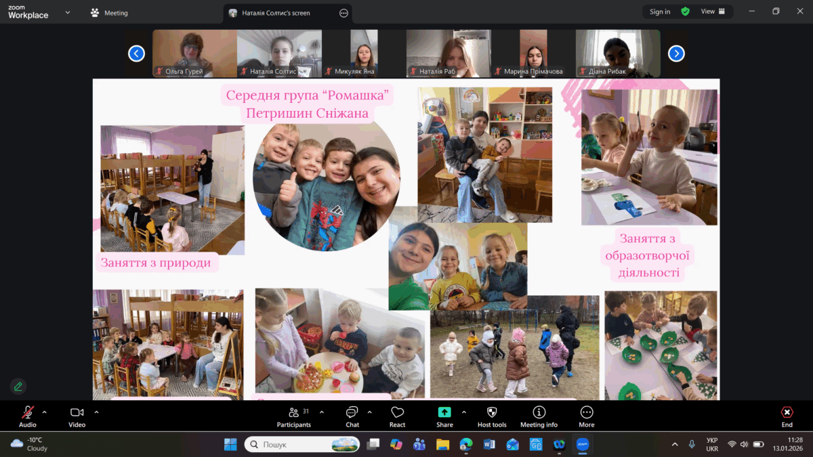The width and height of the screenshot is (813, 457).
Task: Open Zoom Workplace dropdown arrow
Action: pyautogui.click(x=67, y=12)
